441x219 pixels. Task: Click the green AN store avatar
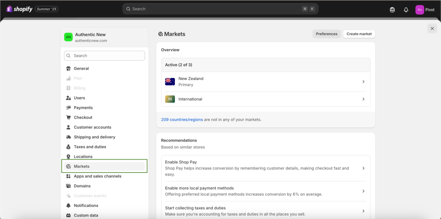(x=68, y=37)
